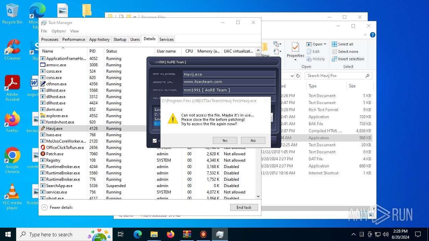Open File Explorer from the taskbar
429x241 pixels.
[x=154, y=234]
